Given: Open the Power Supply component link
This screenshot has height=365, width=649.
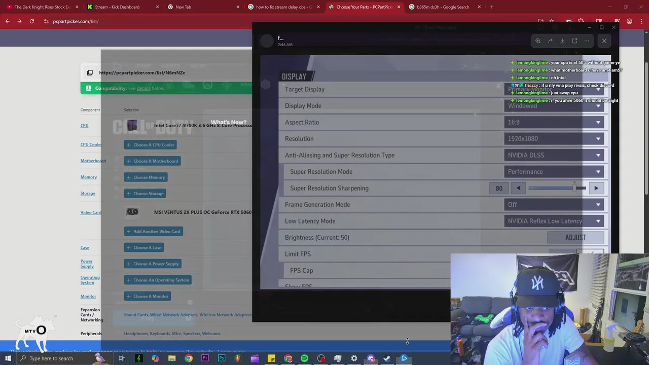Looking at the screenshot, I should (87, 264).
